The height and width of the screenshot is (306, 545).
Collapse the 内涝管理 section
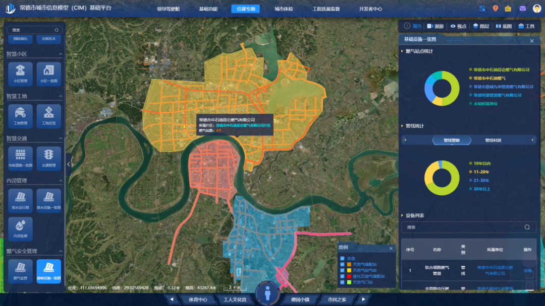point(61,181)
